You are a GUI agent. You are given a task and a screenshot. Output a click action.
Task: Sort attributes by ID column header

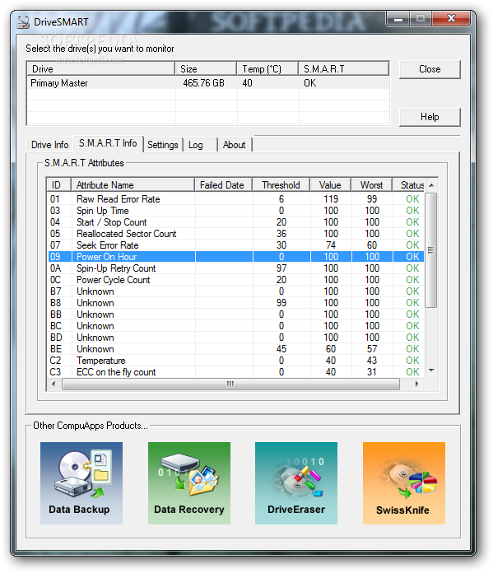tap(58, 185)
